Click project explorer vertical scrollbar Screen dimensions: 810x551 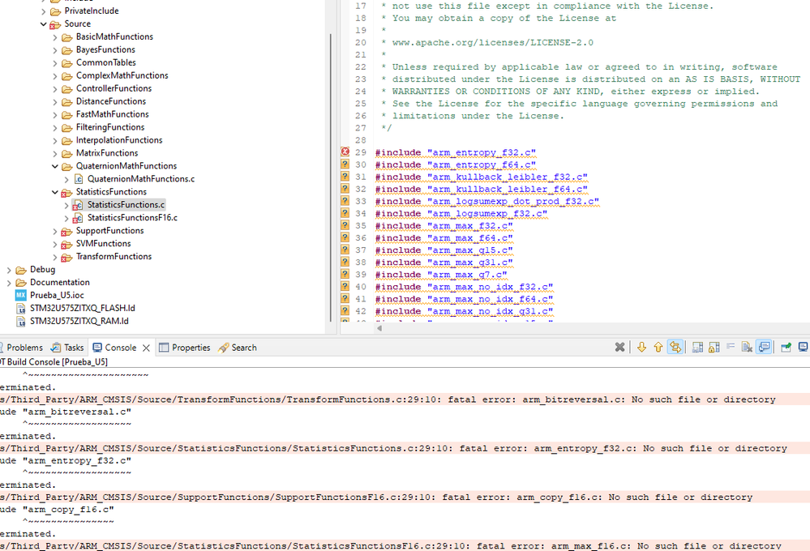click(x=330, y=177)
